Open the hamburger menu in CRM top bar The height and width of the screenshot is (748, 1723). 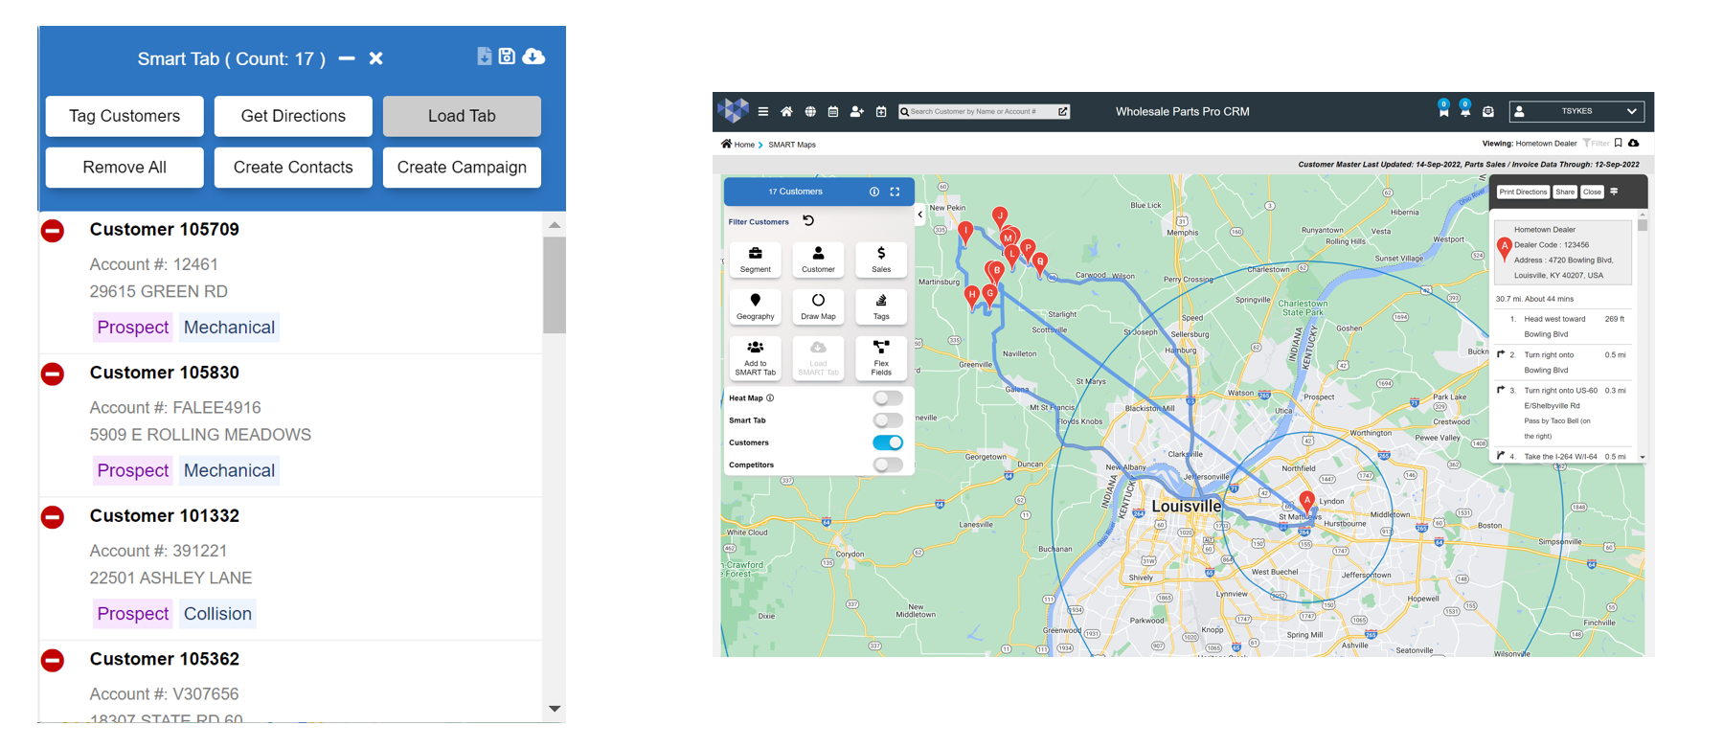763,112
